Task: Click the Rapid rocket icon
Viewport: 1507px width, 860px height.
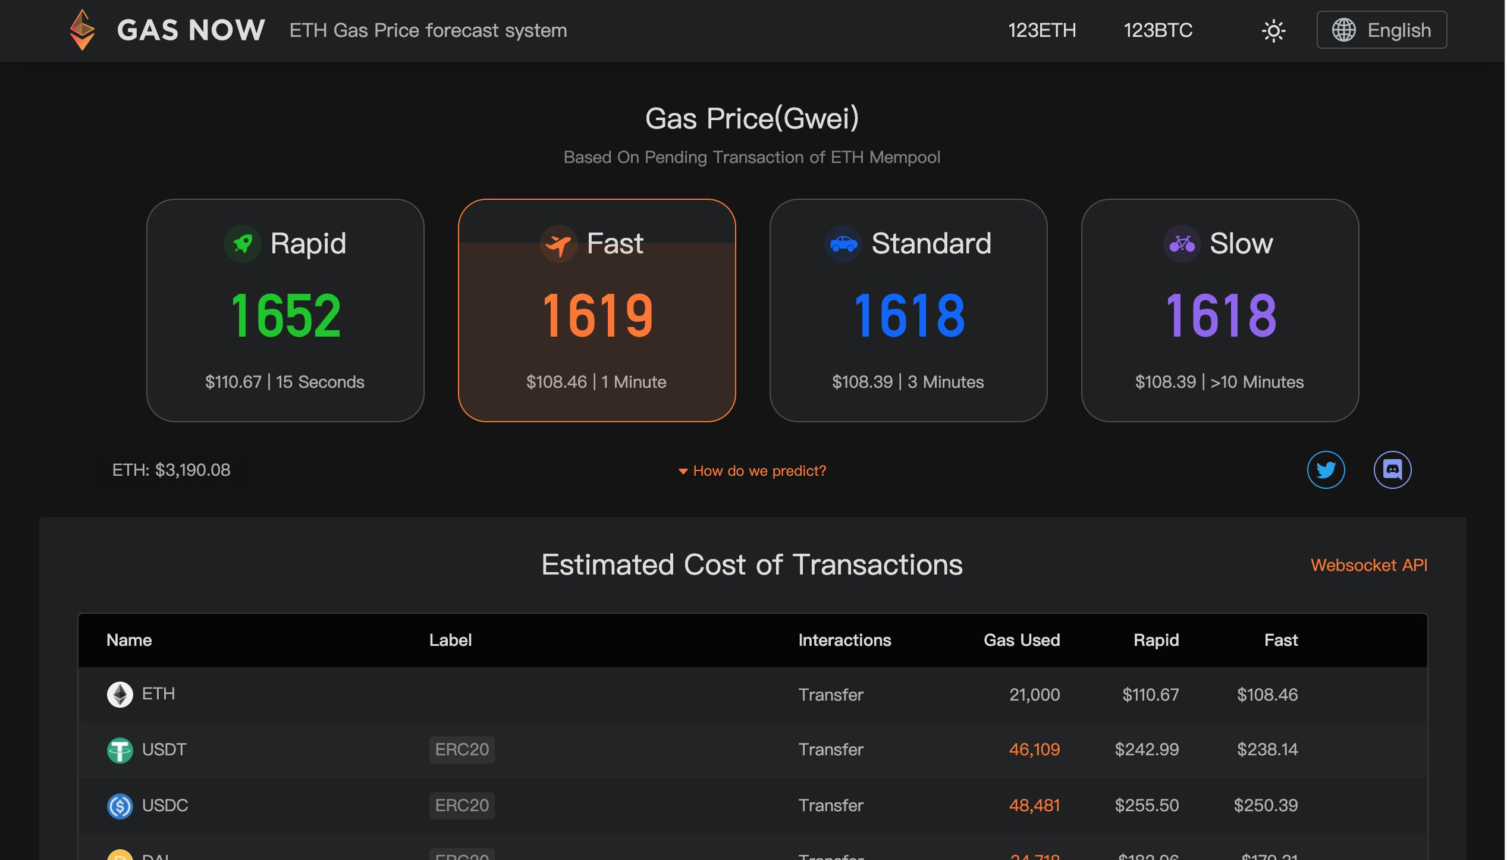Action: click(243, 243)
